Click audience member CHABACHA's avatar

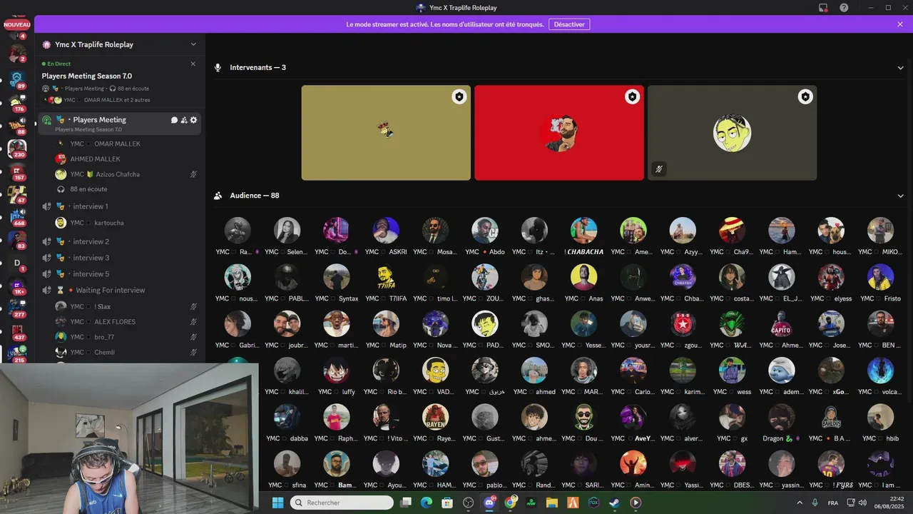point(583,231)
